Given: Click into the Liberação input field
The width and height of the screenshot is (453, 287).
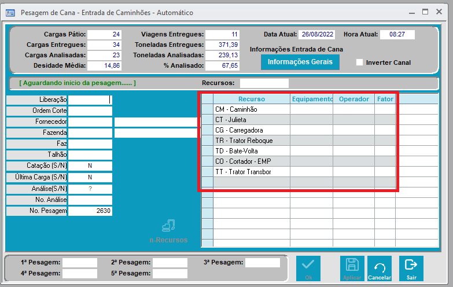Looking at the screenshot, I should coord(90,100).
